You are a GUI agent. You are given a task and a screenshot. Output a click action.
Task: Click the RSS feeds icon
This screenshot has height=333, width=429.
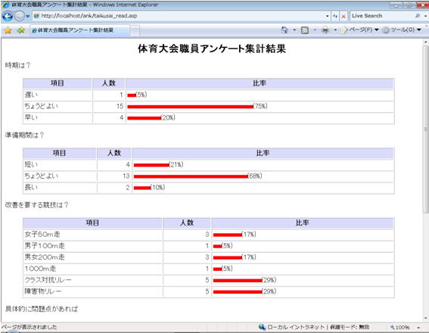click(304, 30)
